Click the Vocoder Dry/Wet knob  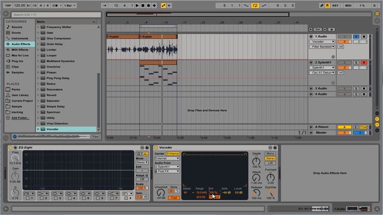point(270,193)
